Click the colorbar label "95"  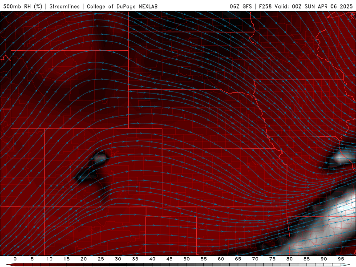click(340, 259)
